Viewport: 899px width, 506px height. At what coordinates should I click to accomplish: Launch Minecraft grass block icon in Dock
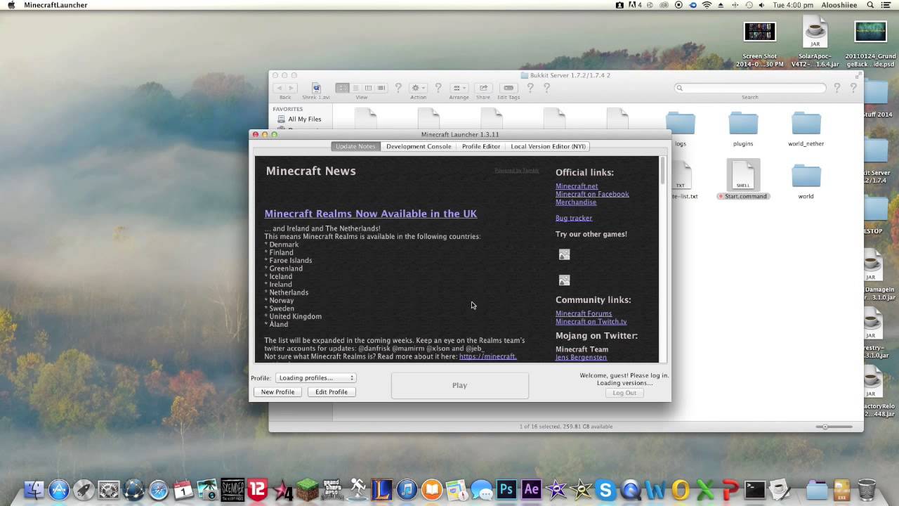point(307,490)
